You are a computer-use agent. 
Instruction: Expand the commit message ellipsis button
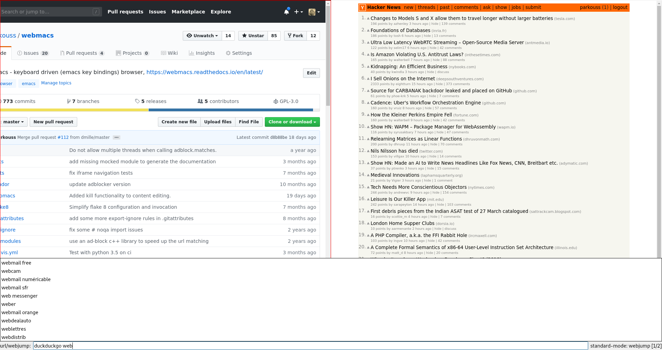[x=117, y=137]
